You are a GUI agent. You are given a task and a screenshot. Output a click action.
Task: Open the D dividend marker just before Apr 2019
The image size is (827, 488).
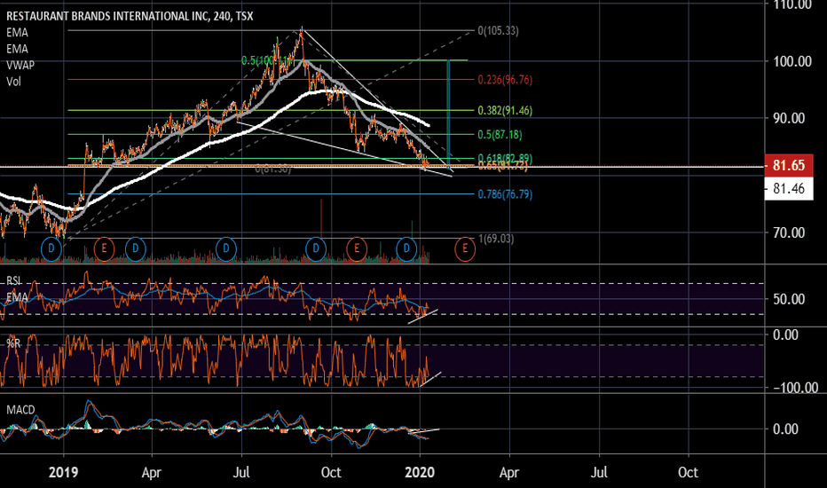[136, 248]
